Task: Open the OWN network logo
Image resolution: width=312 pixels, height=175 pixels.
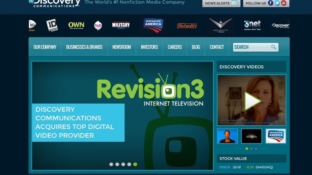Action: (76, 25)
